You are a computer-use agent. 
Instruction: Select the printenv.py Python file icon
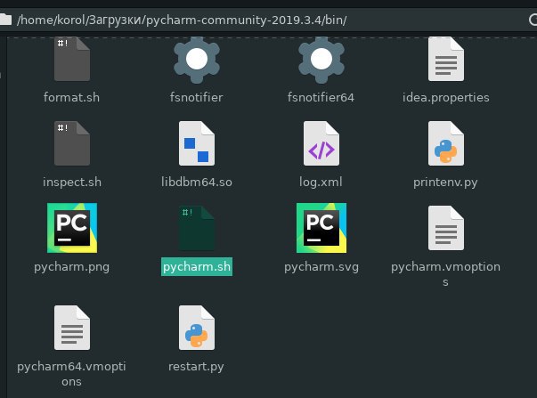pos(446,143)
